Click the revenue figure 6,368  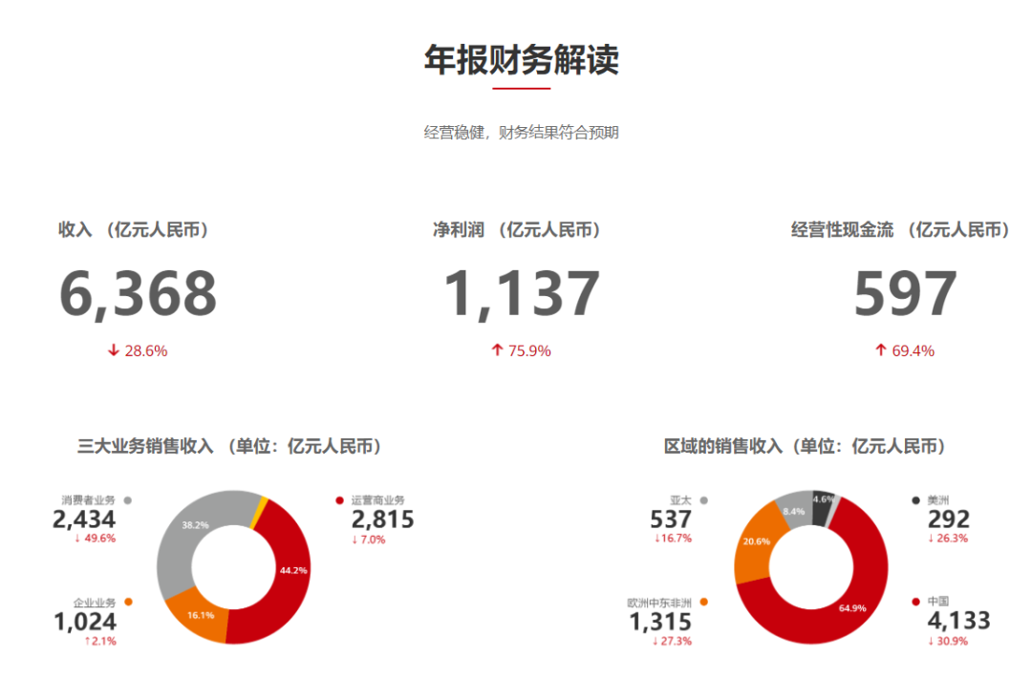(140, 292)
